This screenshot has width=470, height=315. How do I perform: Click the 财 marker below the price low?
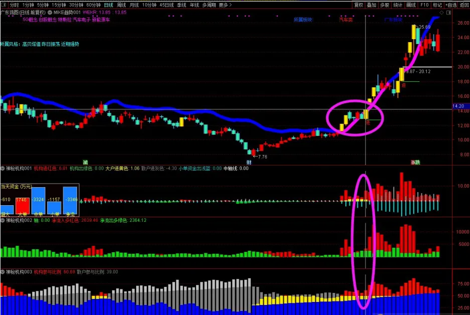(x=248, y=162)
